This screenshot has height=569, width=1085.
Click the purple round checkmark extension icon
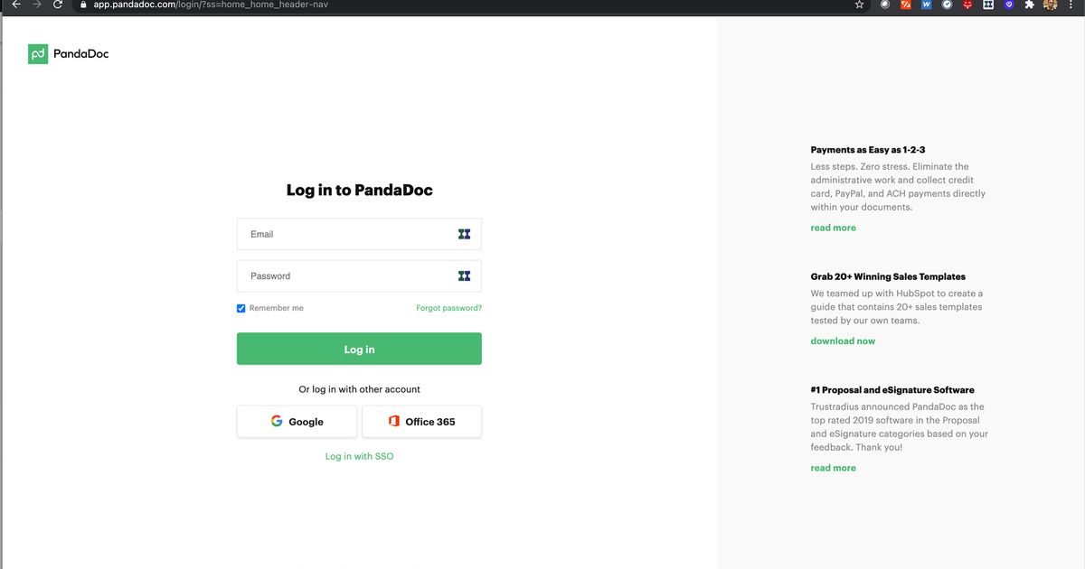point(1008,5)
